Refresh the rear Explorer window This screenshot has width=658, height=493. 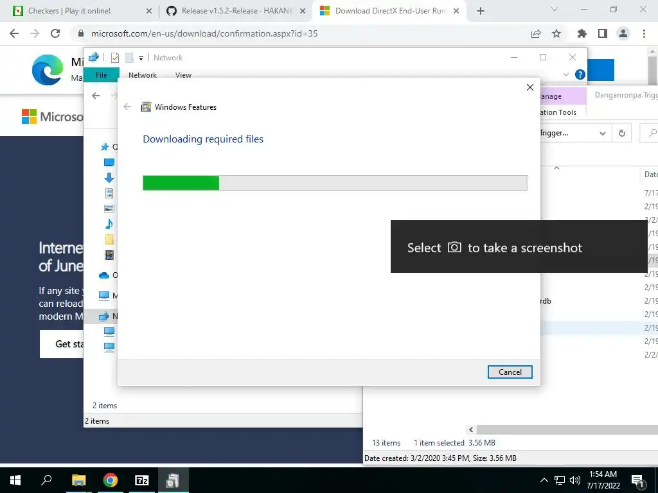pos(622,134)
